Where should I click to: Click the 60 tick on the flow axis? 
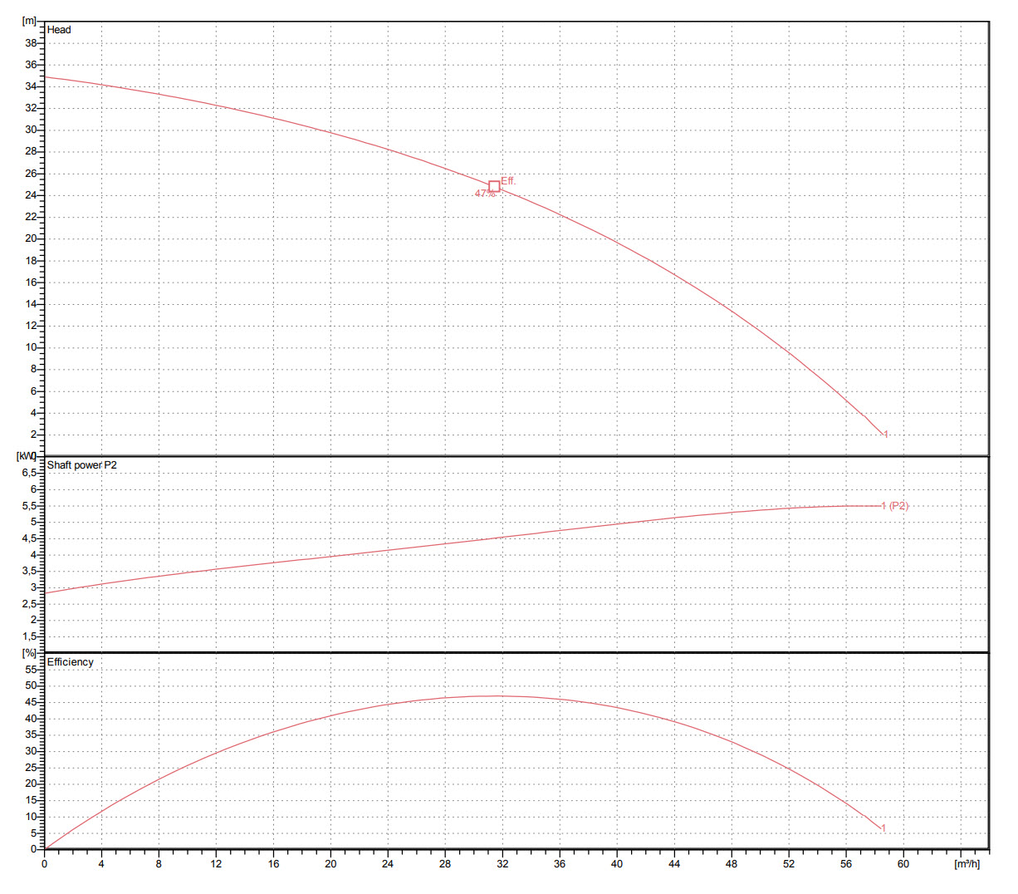pyautogui.click(x=903, y=864)
